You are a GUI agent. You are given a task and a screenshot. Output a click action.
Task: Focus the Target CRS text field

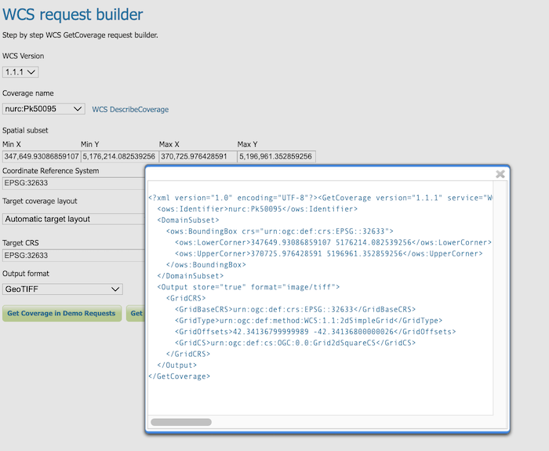coord(73,256)
